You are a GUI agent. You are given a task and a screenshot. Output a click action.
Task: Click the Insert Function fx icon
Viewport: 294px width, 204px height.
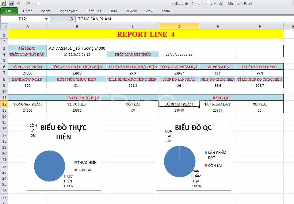(x=72, y=19)
